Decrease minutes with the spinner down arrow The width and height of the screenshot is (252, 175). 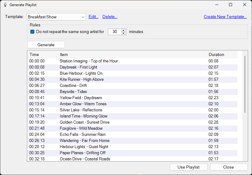click(x=124, y=33)
